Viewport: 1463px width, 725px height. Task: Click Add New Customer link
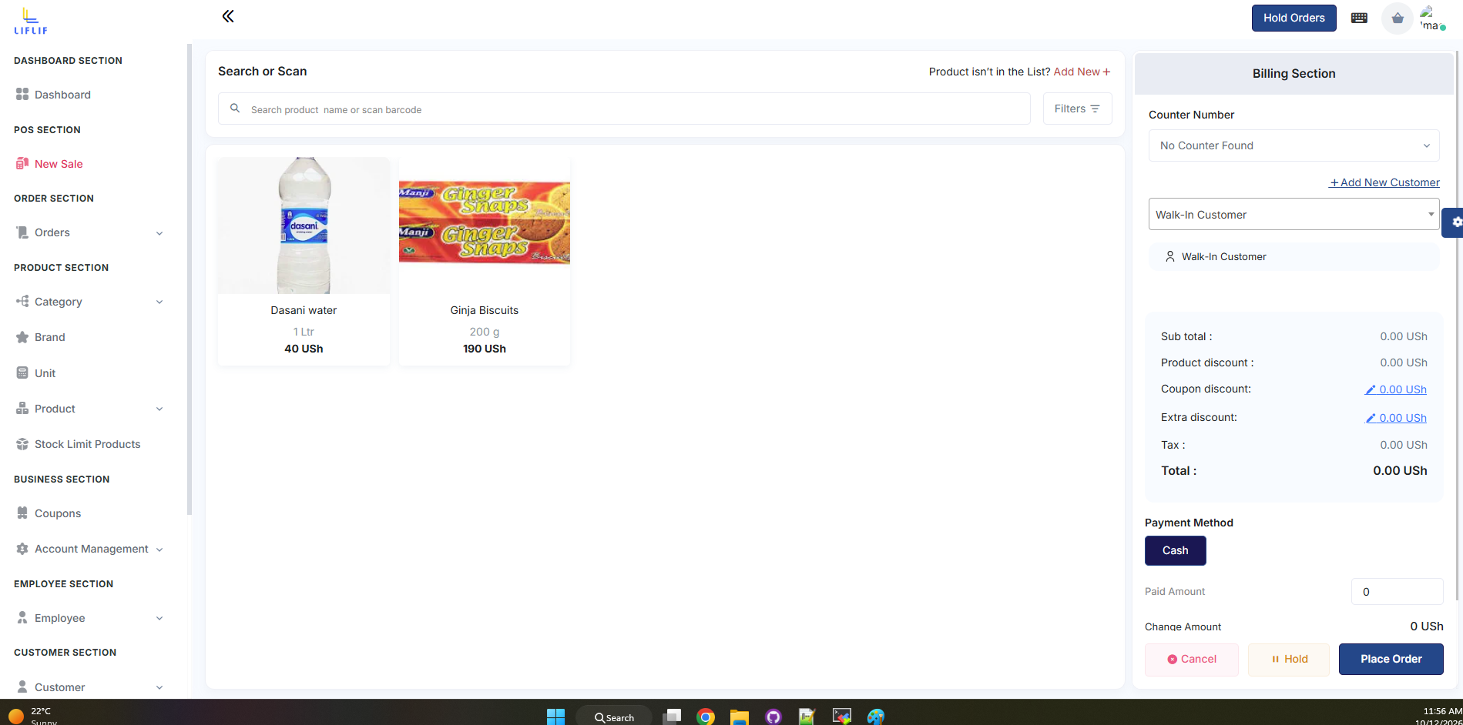(x=1384, y=182)
